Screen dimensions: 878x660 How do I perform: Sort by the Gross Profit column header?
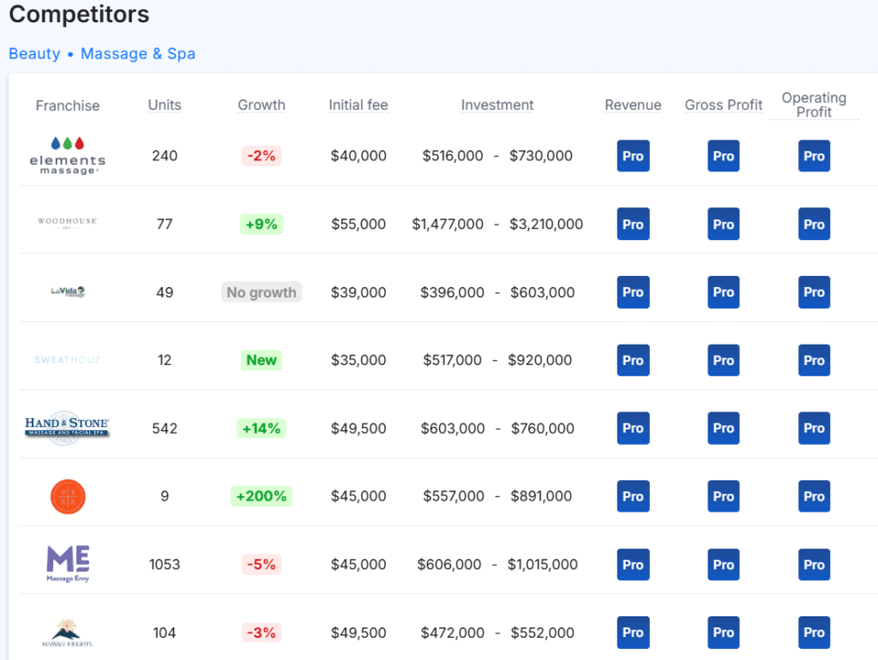724,105
